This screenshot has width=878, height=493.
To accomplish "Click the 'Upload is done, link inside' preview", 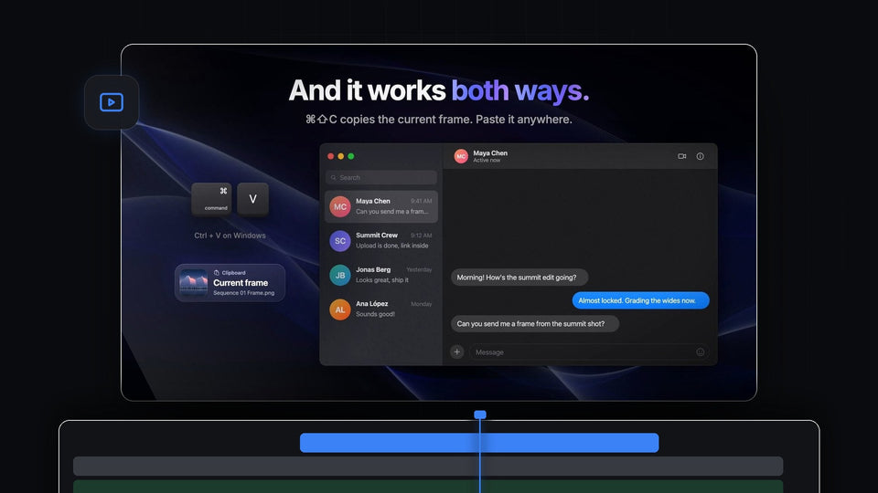I will (x=392, y=246).
